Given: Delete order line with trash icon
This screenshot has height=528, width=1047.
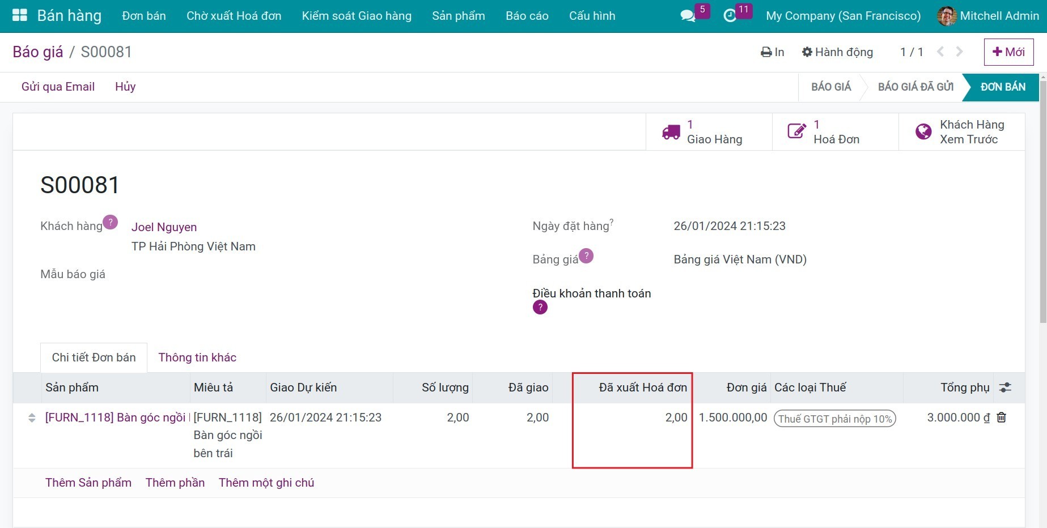Looking at the screenshot, I should point(1002,418).
